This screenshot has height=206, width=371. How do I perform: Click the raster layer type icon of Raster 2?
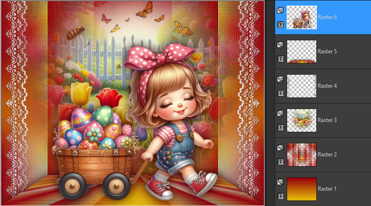(x=280, y=148)
